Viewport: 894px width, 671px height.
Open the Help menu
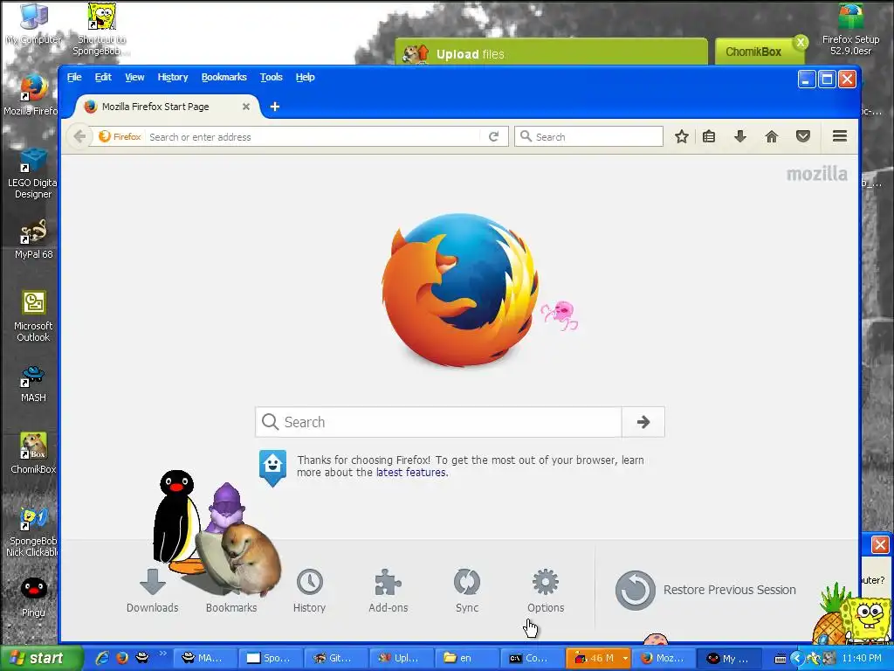coord(305,77)
